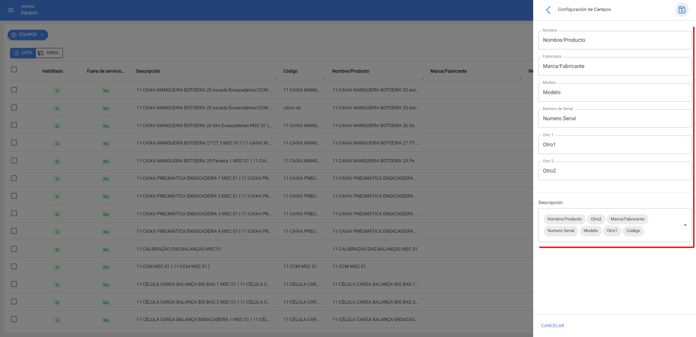Click the cube icon on EQUIPOS button
This screenshot has width=696, height=337.
[14, 35]
